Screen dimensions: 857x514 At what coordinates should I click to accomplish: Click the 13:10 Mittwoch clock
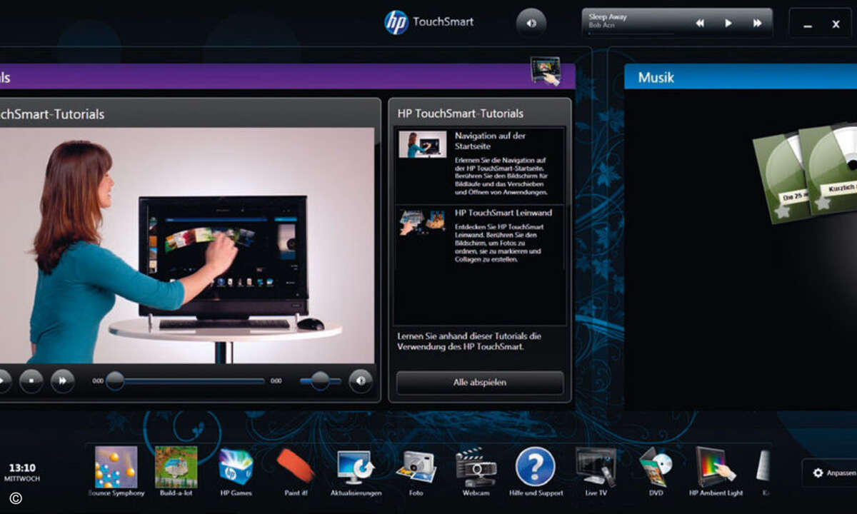pyautogui.click(x=21, y=472)
